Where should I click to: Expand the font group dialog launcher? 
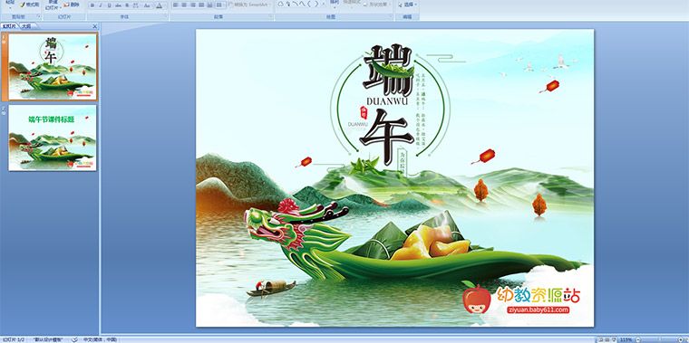(x=165, y=15)
